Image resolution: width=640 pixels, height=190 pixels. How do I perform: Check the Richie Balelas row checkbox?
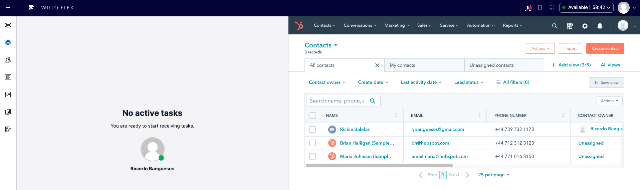[x=312, y=130]
